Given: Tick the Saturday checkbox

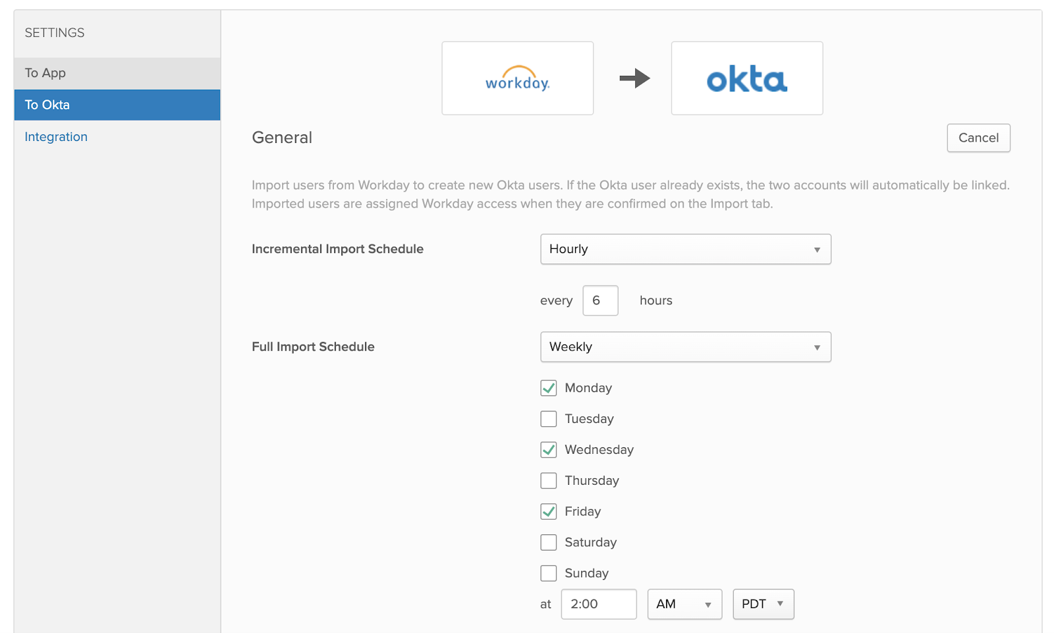Looking at the screenshot, I should click(548, 543).
